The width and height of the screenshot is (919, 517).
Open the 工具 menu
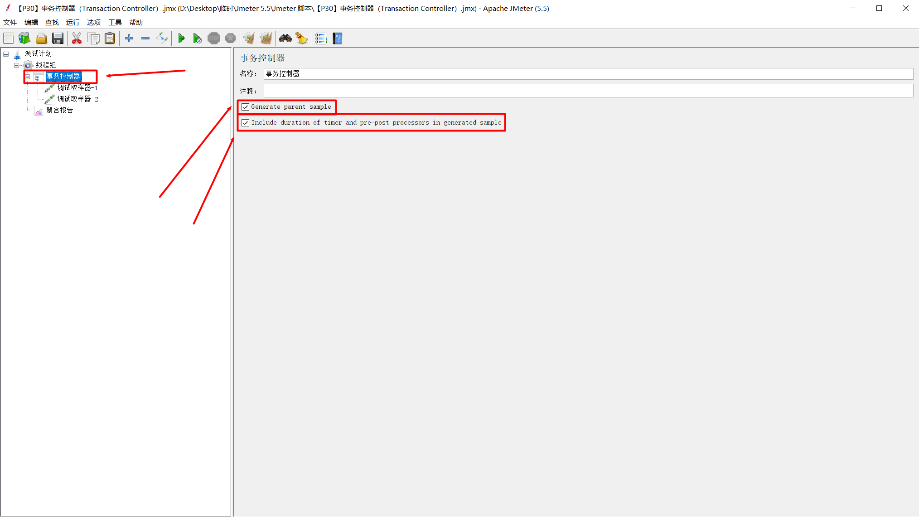(x=115, y=22)
